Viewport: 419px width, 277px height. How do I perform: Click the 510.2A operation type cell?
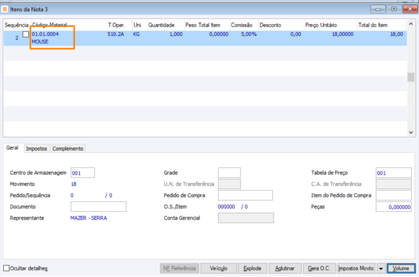[116, 34]
